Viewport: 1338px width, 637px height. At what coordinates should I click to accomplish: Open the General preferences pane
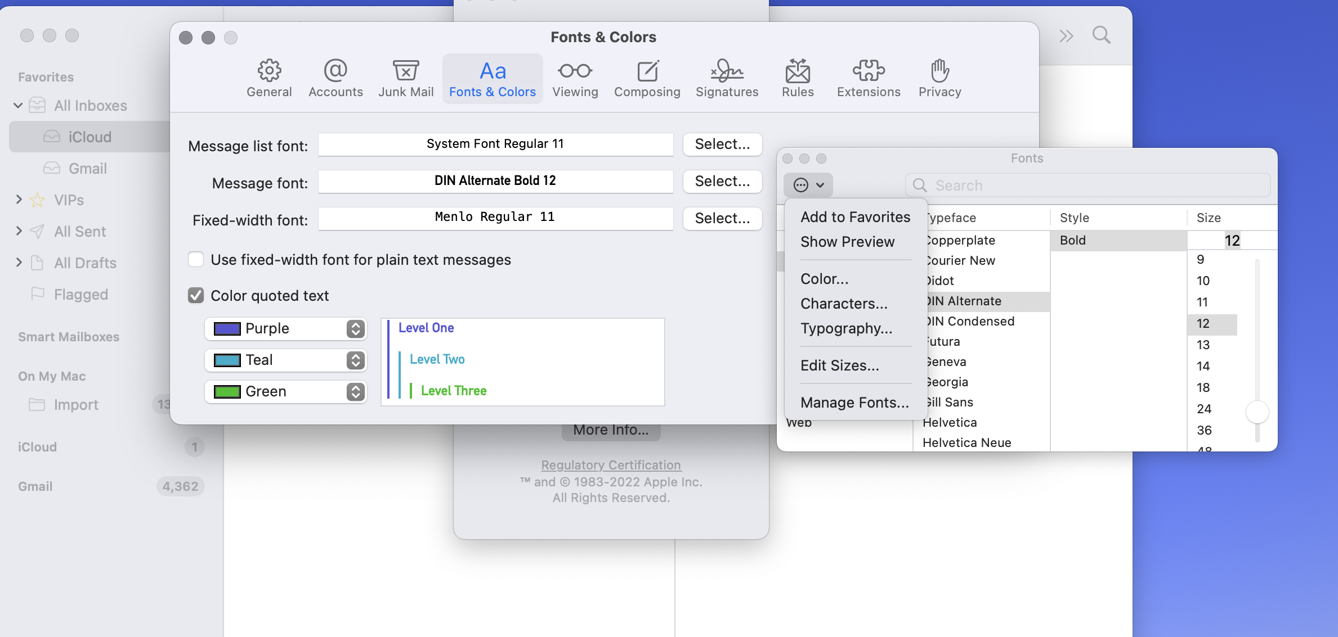(x=269, y=78)
